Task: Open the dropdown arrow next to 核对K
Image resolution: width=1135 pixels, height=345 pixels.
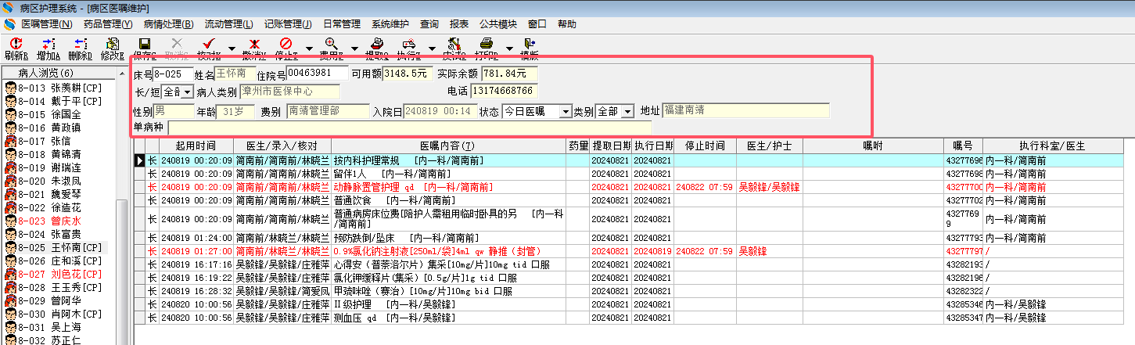Action: (x=232, y=49)
